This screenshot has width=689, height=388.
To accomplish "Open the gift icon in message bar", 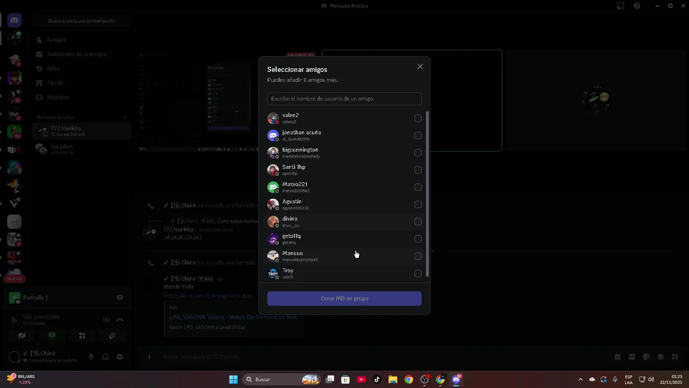I will 617,357.
